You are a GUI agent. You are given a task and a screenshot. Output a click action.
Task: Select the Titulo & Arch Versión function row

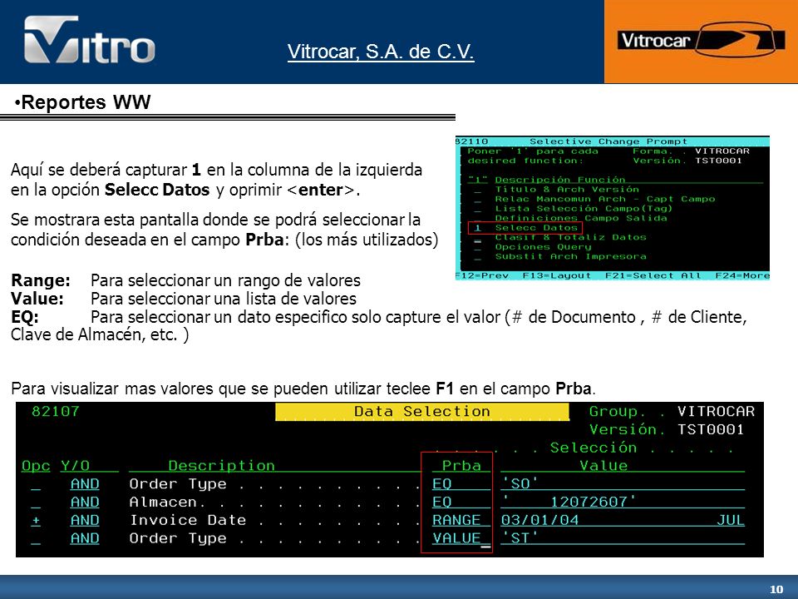(x=567, y=189)
